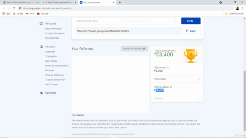Open MCX Consent page
This screenshot has height=138, width=246.
click(x=52, y=84)
